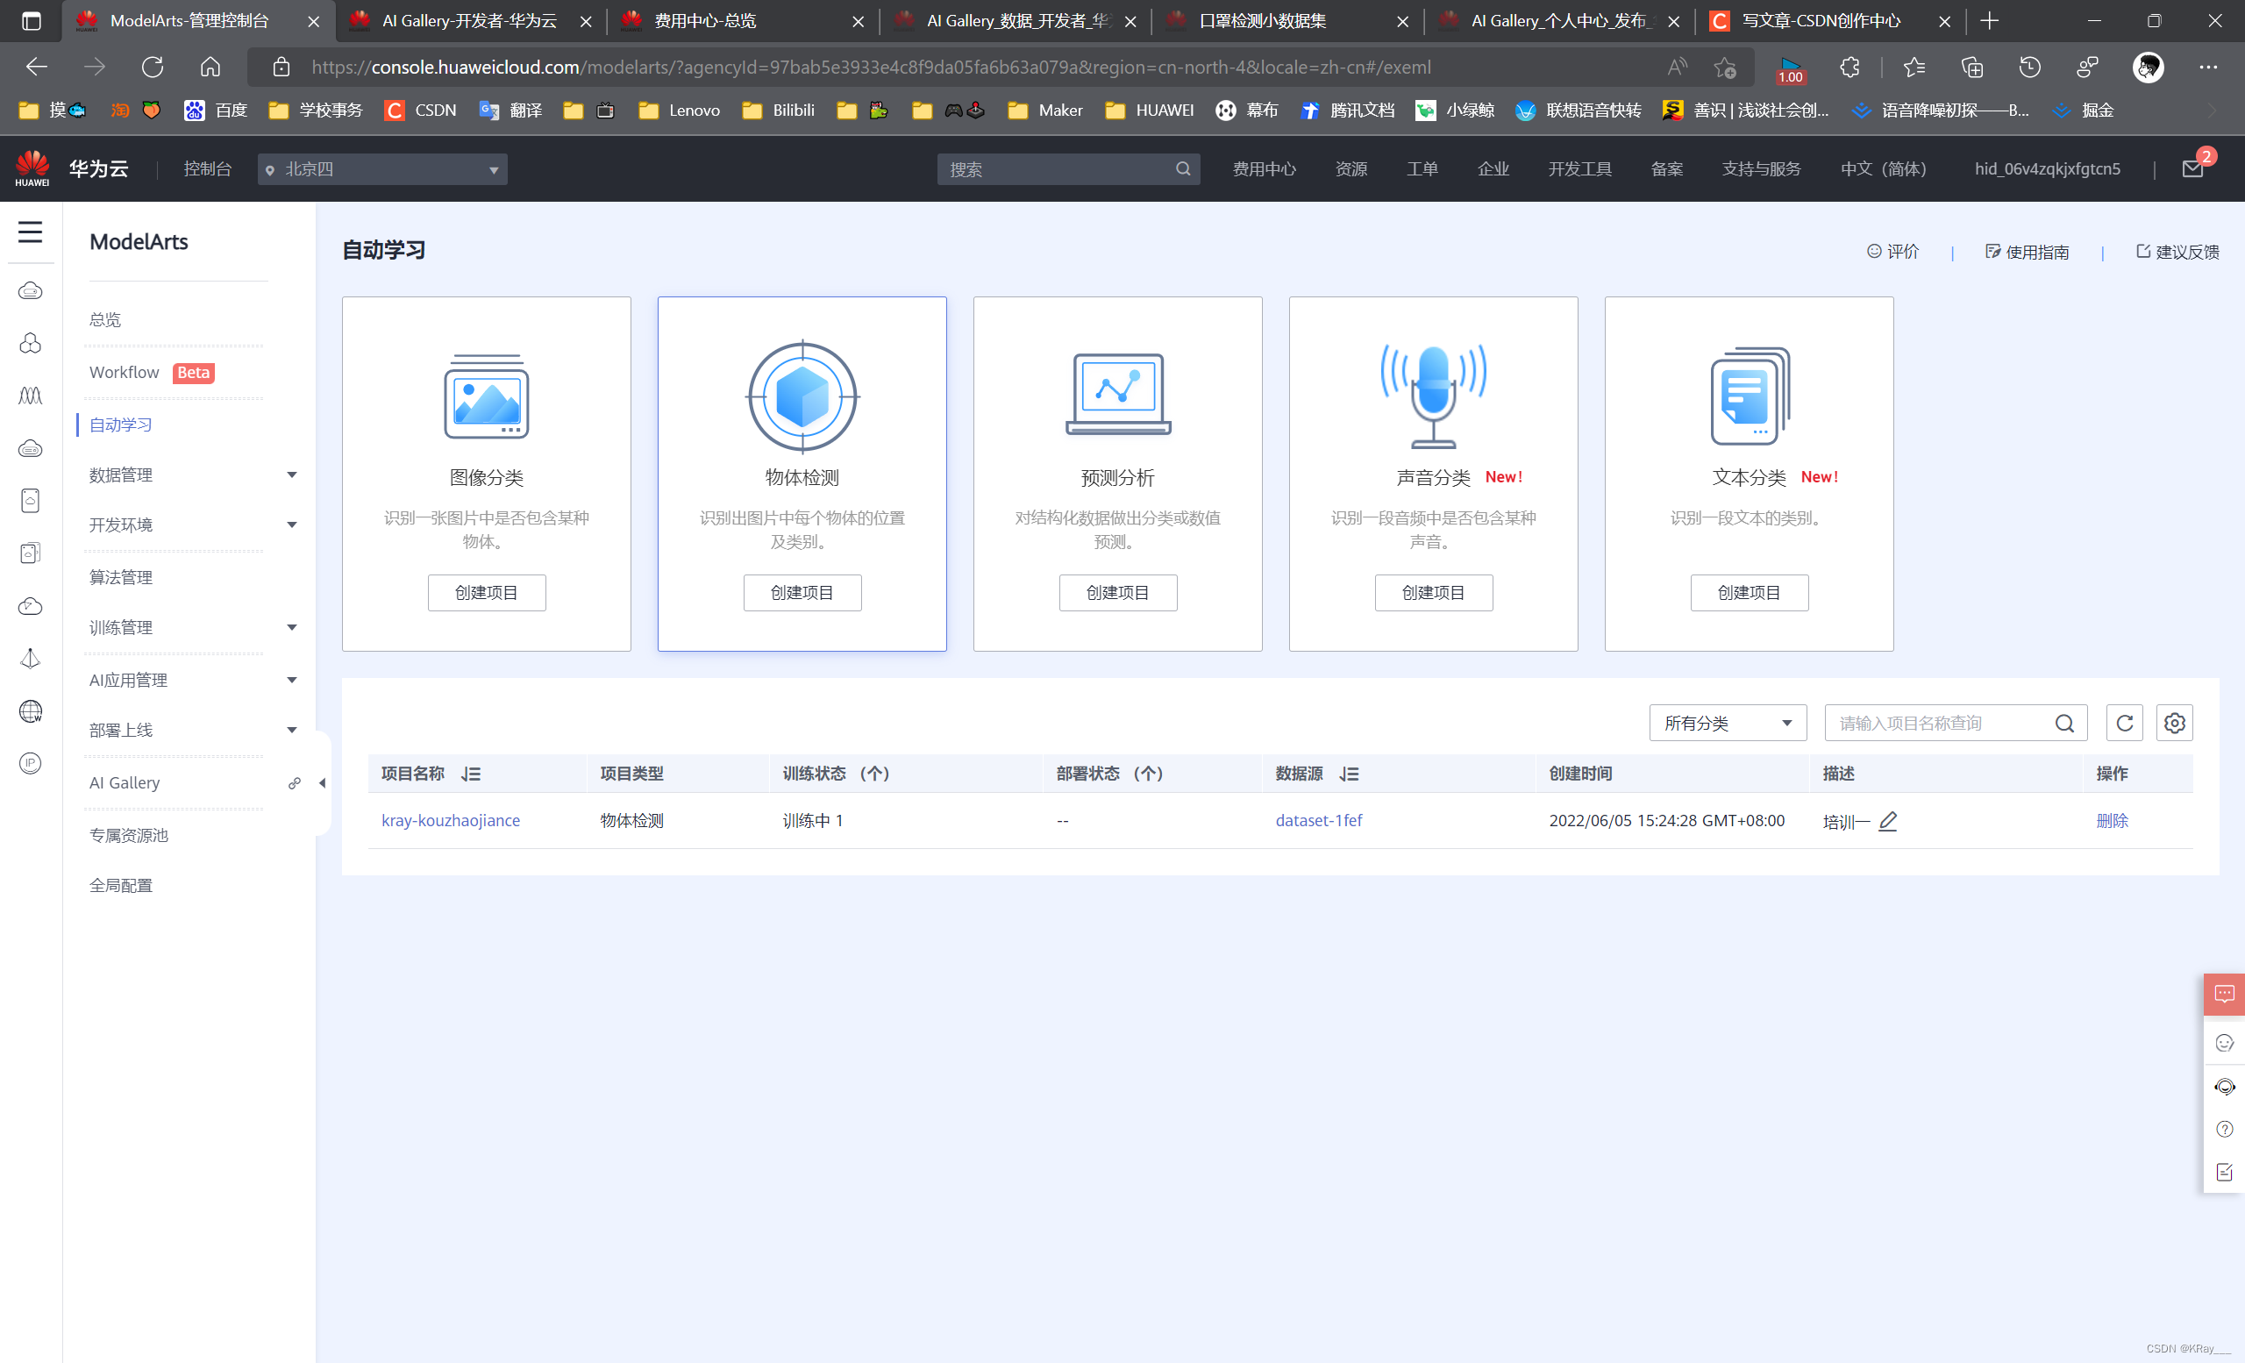This screenshot has height=1363, width=2245.
Task: Click the magnifier icon in project search box
Action: [2063, 723]
